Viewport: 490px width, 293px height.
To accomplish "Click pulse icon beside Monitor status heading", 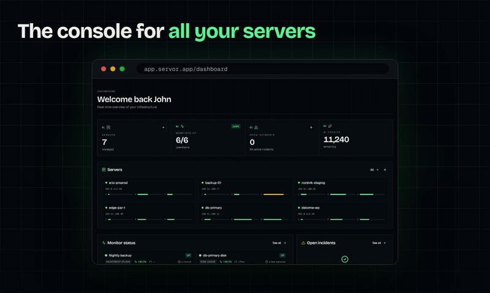I will (x=104, y=243).
